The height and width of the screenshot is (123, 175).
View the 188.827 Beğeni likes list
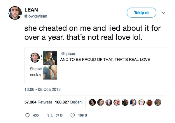coord(69,102)
